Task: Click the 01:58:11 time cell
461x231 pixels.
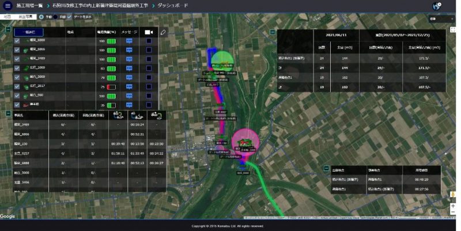Action: point(118,153)
